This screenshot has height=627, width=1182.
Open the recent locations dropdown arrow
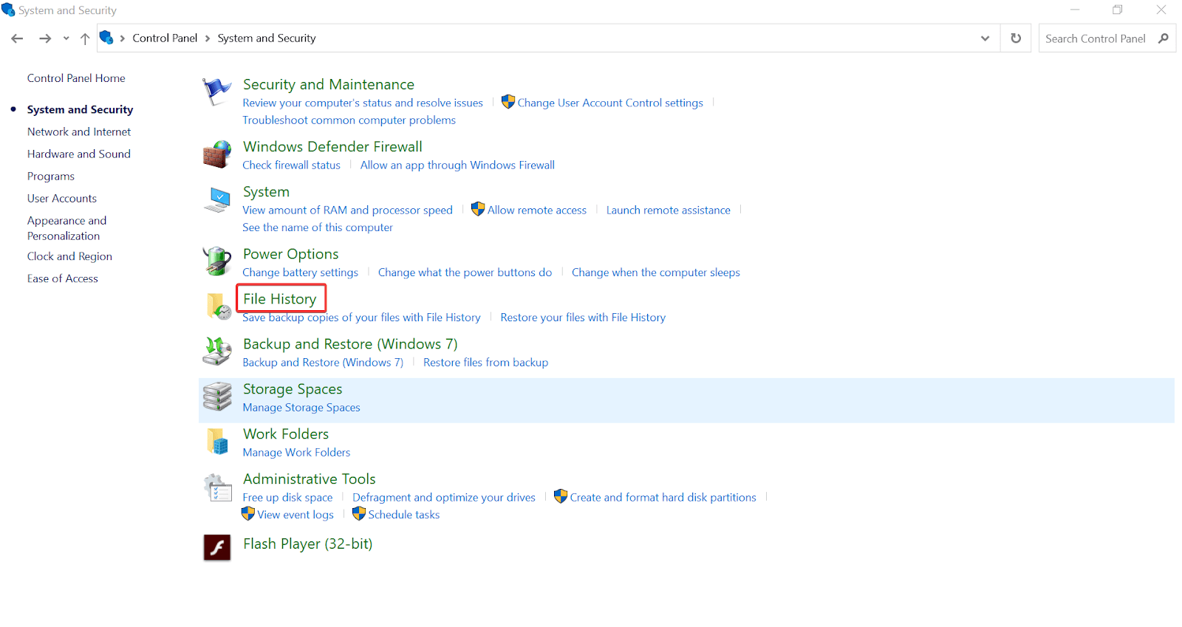pyautogui.click(x=66, y=38)
